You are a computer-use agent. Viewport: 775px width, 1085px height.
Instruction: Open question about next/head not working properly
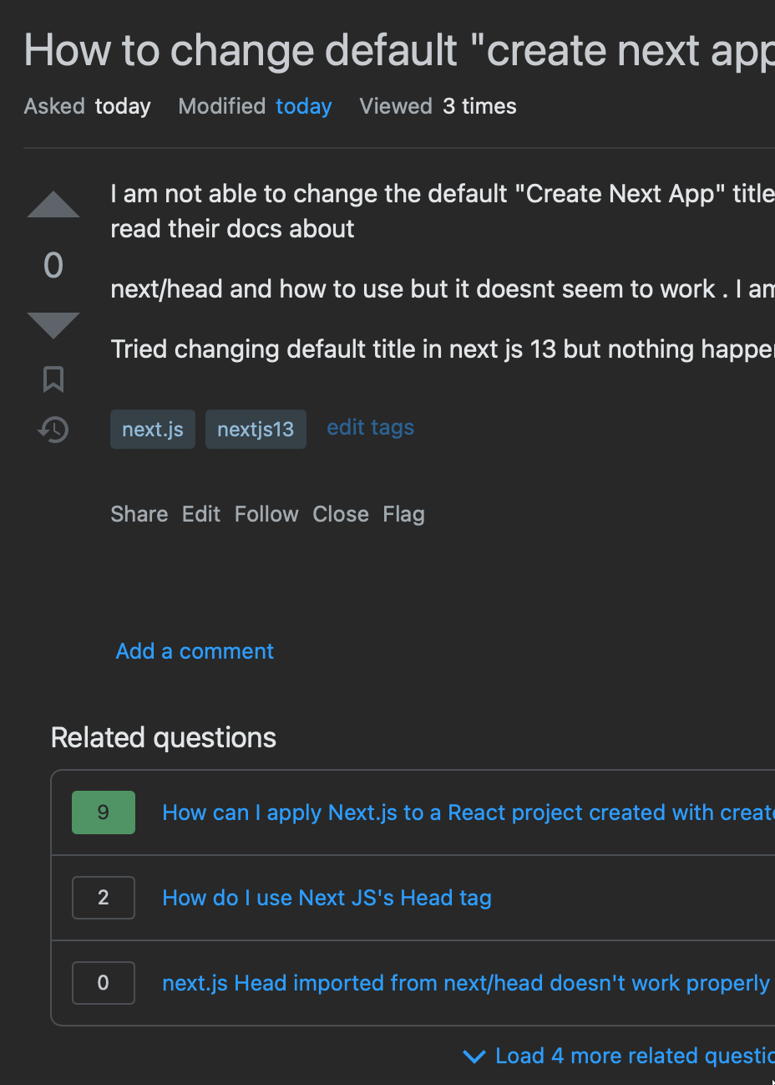click(465, 983)
